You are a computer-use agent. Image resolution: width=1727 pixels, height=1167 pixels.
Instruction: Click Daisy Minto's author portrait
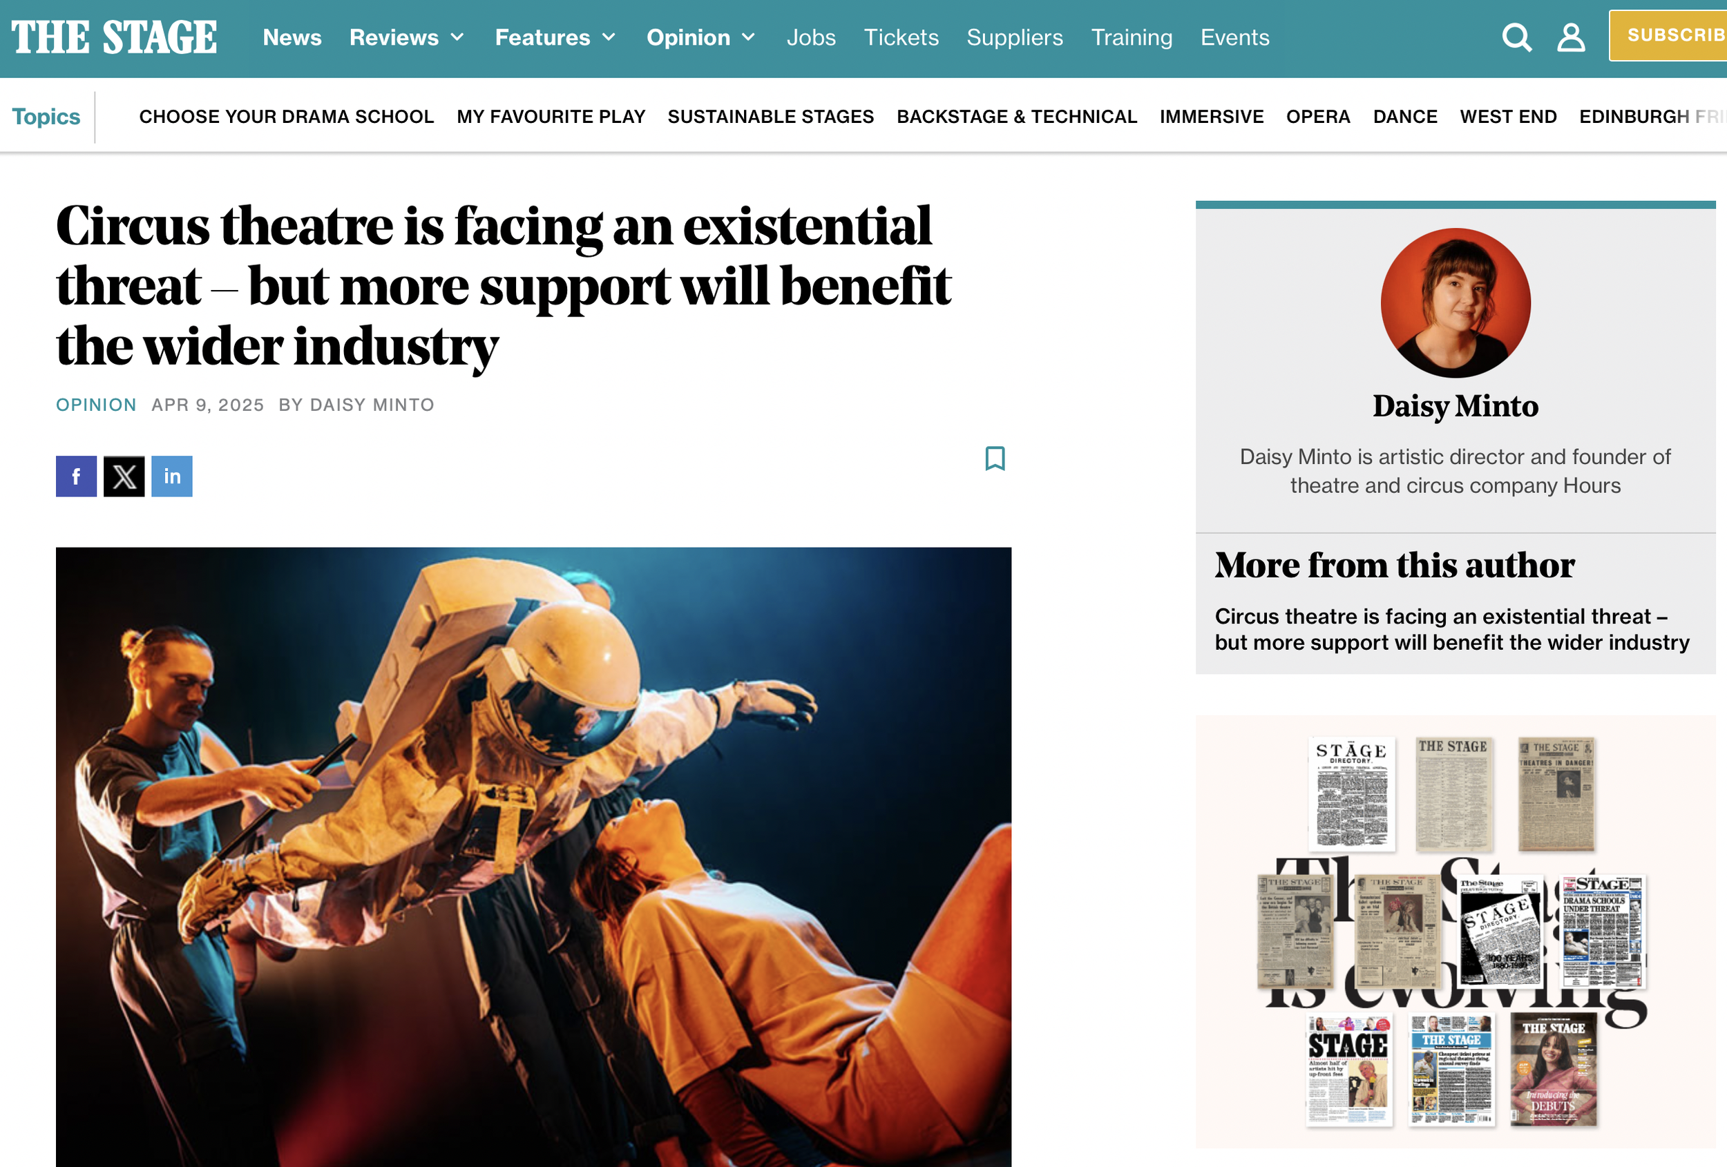tap(1454, 302)
